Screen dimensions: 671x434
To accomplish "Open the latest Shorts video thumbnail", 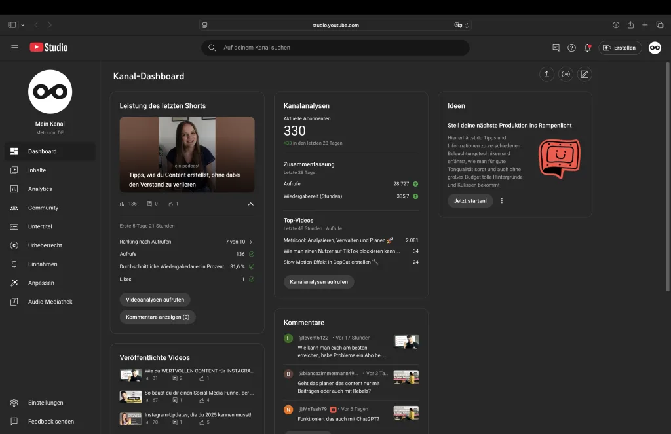I will (x=187, y=154).
